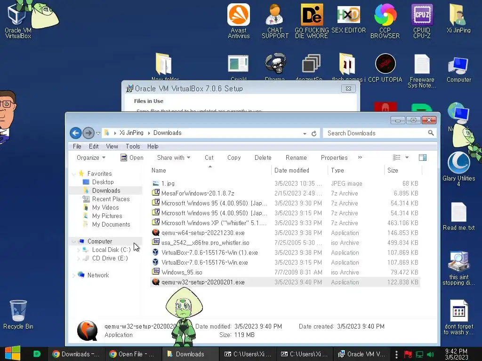Image resolution: width=482 pixels, height=361 pixels.
Task: Select VirtualBox-7.0.6-155176-Win (1).exe file
Action: point(209,252)
